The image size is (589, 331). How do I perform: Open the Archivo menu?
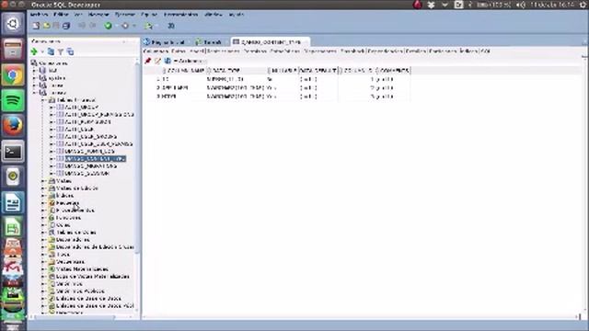[x=39, y=15]
